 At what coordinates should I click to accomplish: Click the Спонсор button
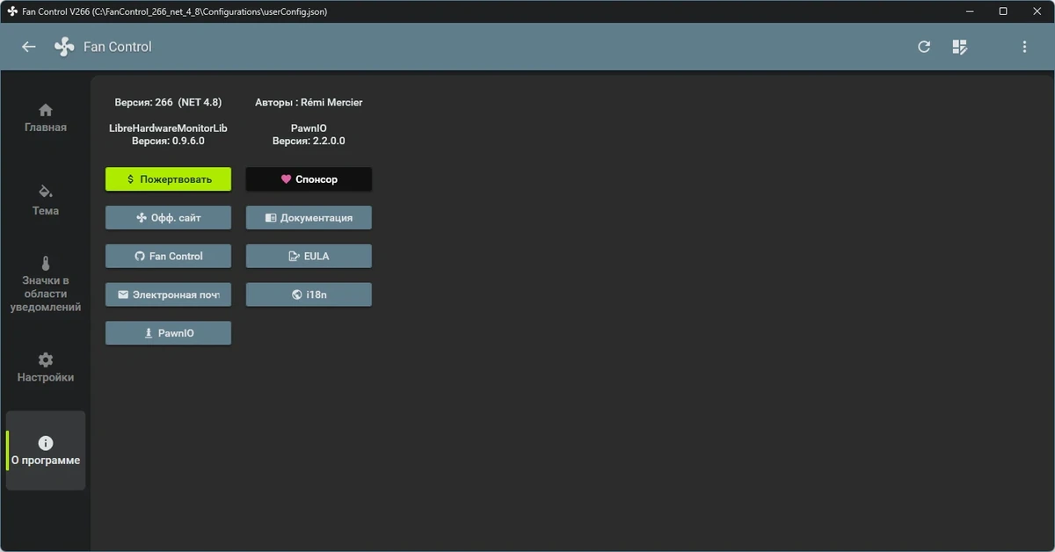tap(309, 179)
